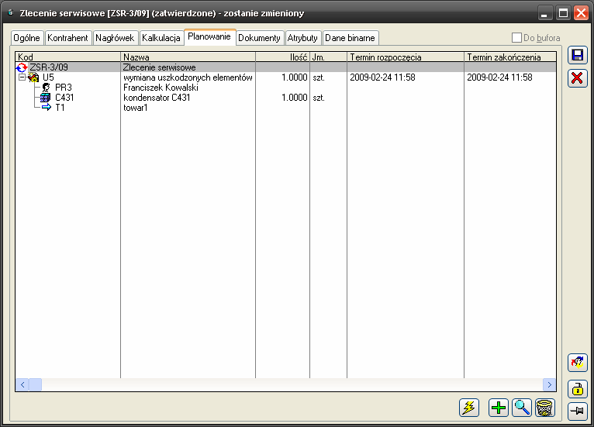Add new item with green plus icon
The height and width of the screenshot is (427, 594).
point(499,408)
